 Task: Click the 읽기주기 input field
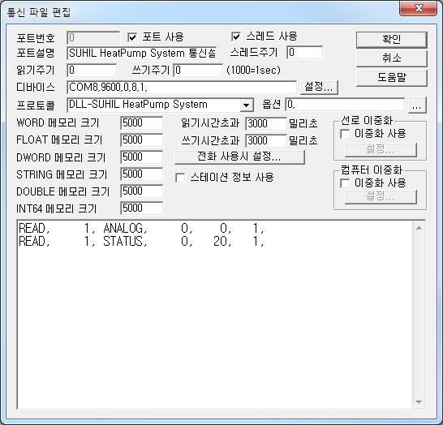(92, 70)
